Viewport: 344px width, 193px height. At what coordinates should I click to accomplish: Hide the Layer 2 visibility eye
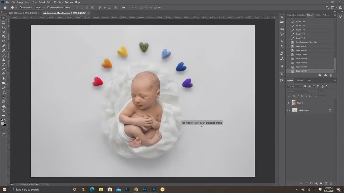point(289,103)
